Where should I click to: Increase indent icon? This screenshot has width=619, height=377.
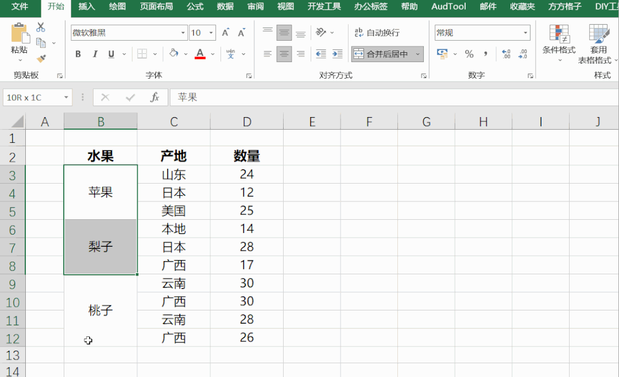pyautogui.click(x=338, y=54)
